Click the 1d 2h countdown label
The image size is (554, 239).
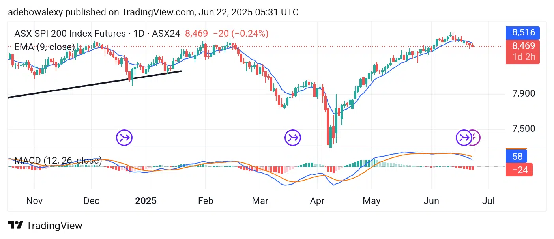(x=524, y=57)
